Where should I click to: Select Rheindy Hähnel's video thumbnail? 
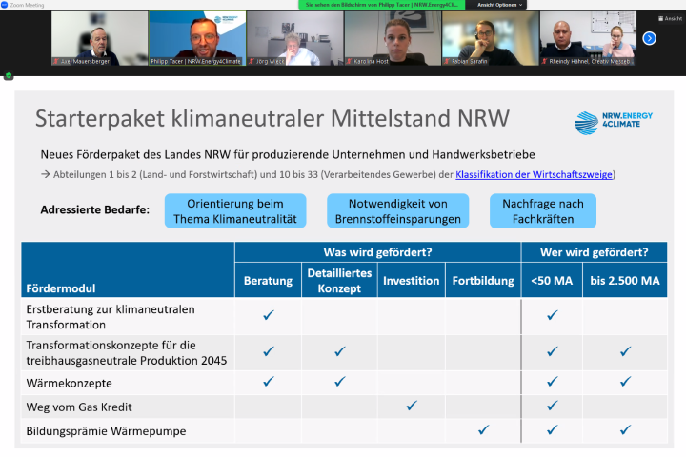[588, 38]
